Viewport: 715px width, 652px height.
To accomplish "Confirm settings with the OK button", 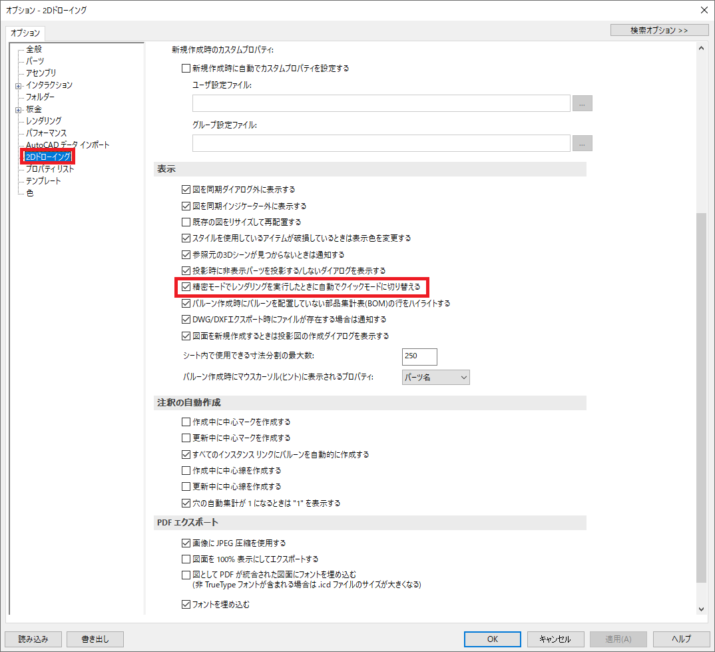I will [x=492, y=638].
